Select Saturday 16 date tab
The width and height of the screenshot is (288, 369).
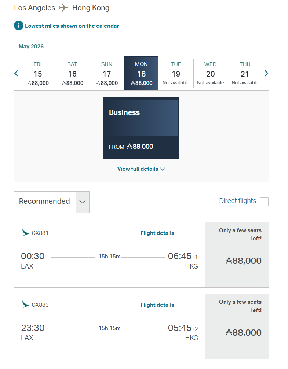(72, 73)
